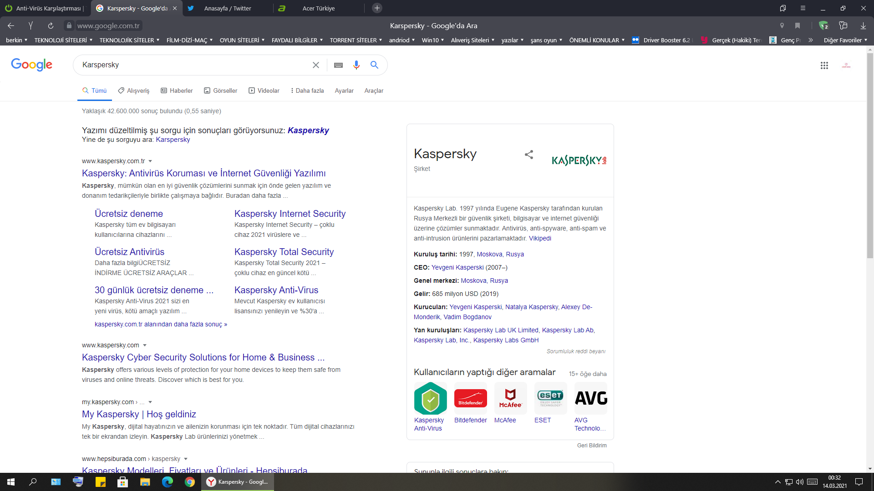Screen dimensions: 874x491
Task: Click the Bitdefender related search thumbnail
Action: (470, 398)
